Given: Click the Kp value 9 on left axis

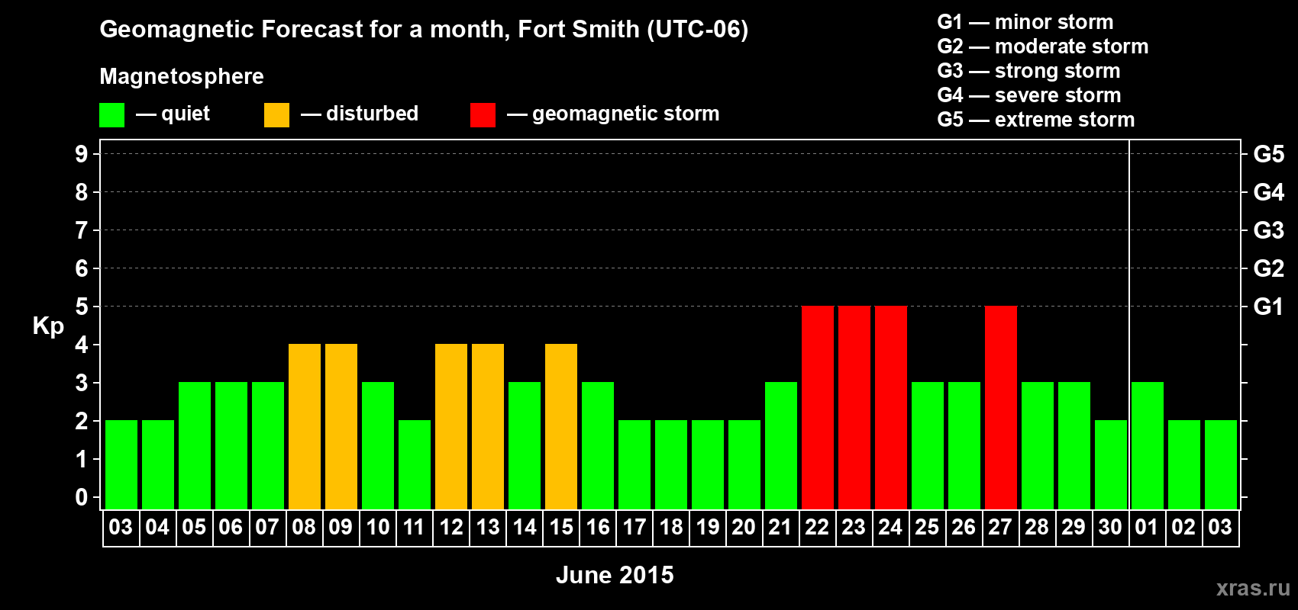Looking at the screenshot, I should (x=82, y=154).
